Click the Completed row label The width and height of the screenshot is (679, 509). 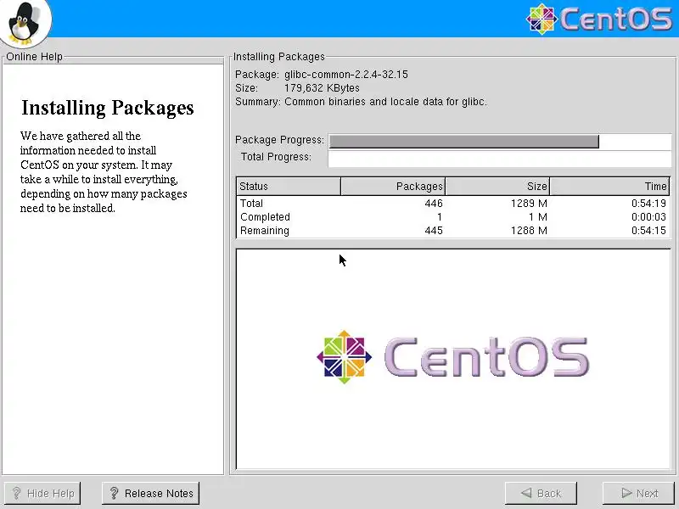tap(265, 217)
